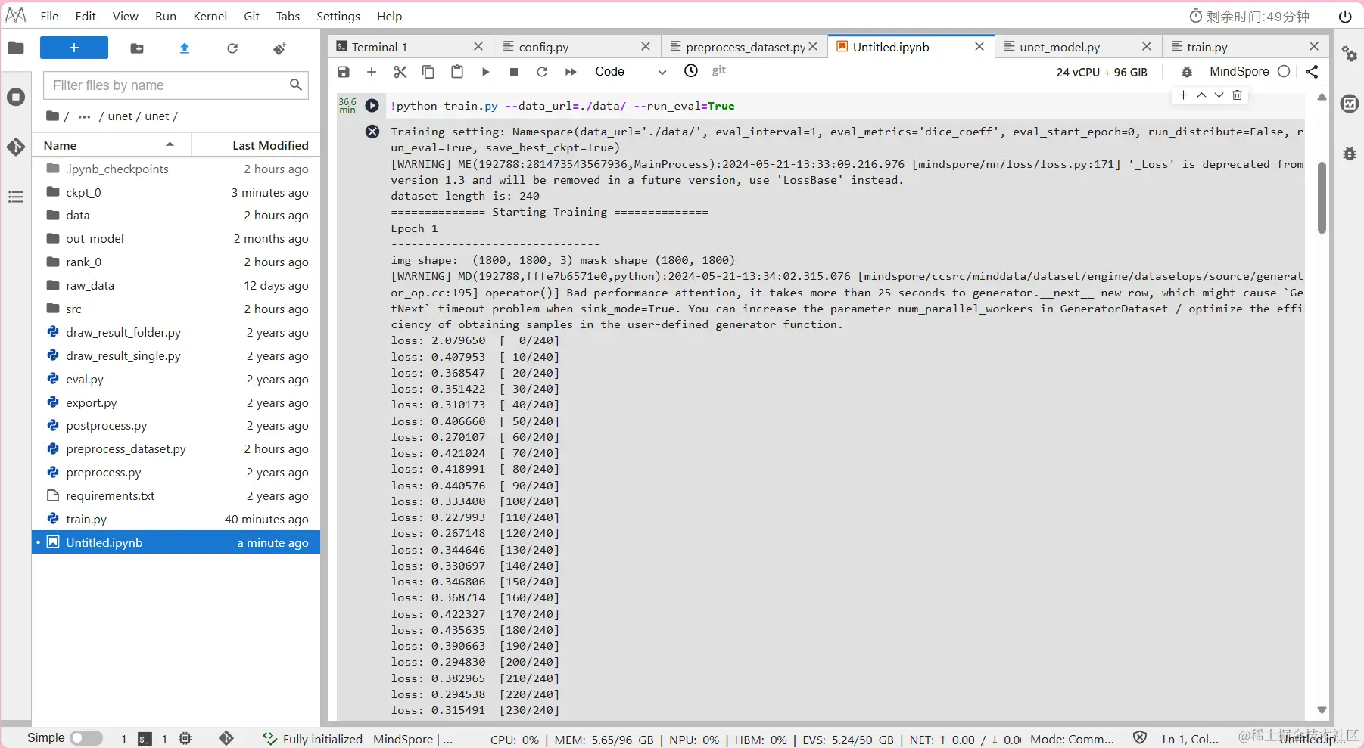Image resolution: width=1364 pixels, height=748 pixels.
Task: Open the File menu
Action: point(49,16)
